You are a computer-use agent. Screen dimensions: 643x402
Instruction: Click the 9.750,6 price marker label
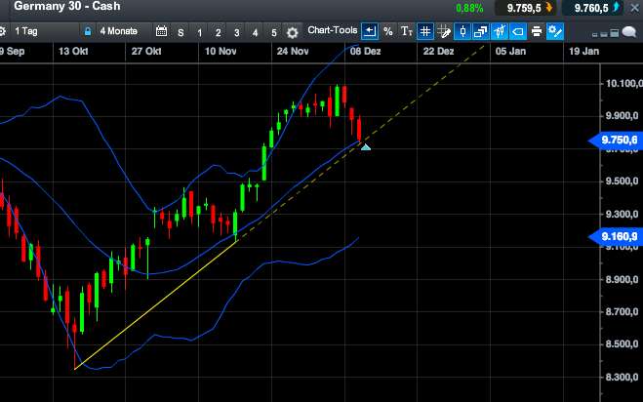point(616,141)
